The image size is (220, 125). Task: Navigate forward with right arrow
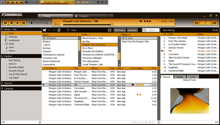click(x=54, y=30)
